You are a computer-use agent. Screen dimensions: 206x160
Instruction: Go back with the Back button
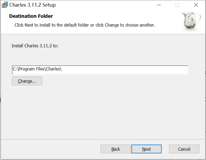point(116,149)
